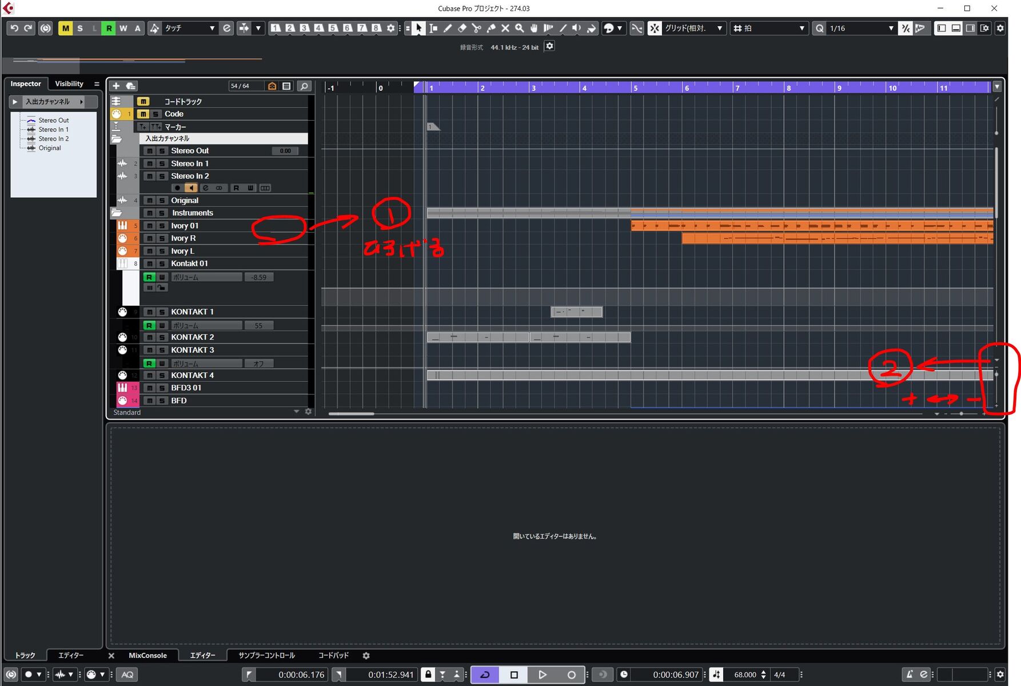Mute the Ivory 01 track
1021x686 pixels.
150,226
